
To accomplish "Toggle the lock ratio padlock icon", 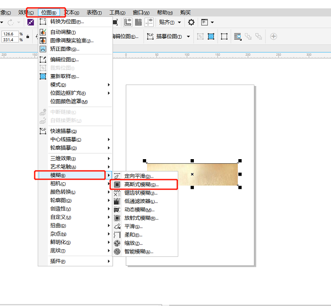I will [27, 37].
